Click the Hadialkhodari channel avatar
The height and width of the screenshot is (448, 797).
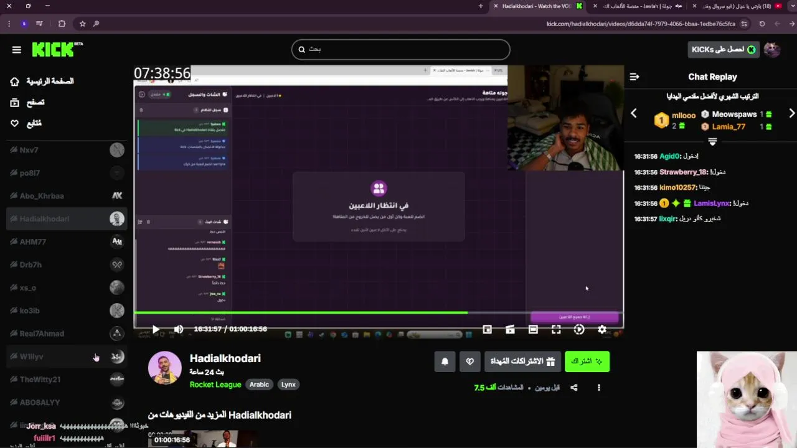(x=164, y=368)
